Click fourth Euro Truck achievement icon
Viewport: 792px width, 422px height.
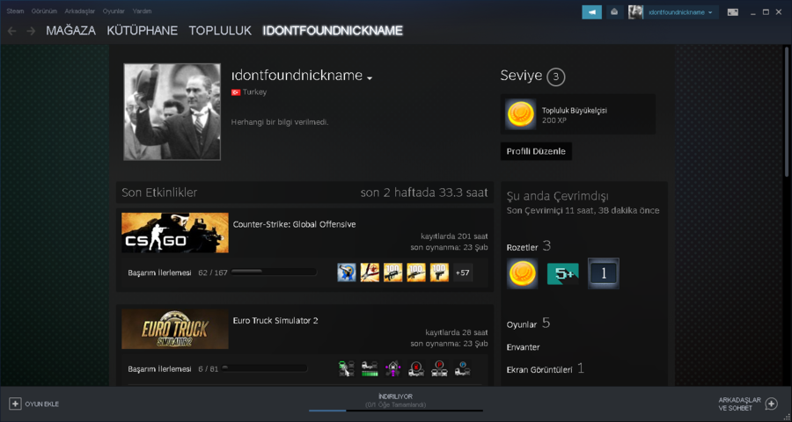416,368
